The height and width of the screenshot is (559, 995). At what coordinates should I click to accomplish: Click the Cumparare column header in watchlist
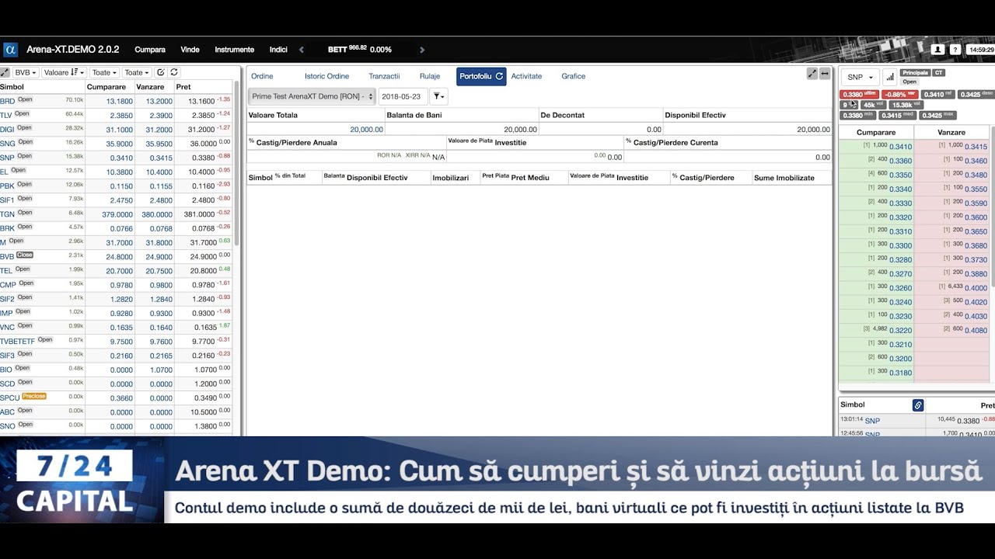(106, 87)
